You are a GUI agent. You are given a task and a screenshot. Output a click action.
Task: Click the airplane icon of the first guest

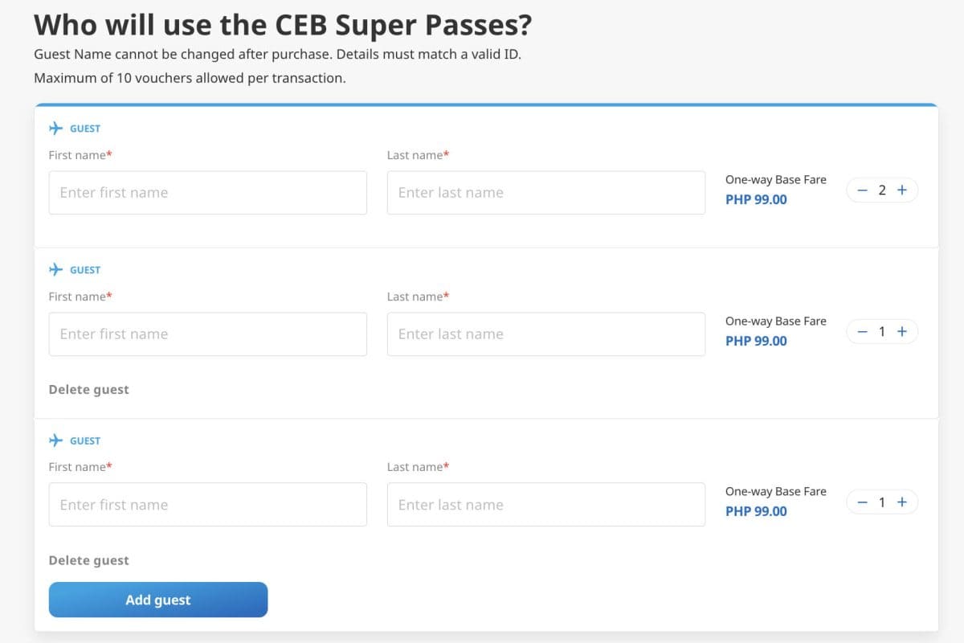(x=55, y=129)
